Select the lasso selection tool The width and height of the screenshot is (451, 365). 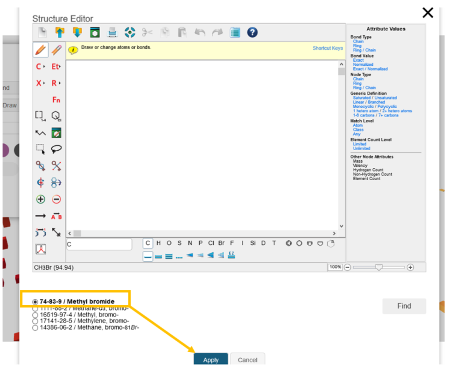click(x=57, y=149)
